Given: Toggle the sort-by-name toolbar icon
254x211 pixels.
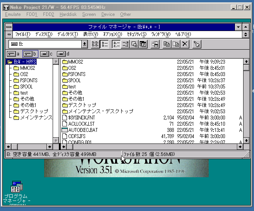Looking at the screenshot, I should point(116,44).
